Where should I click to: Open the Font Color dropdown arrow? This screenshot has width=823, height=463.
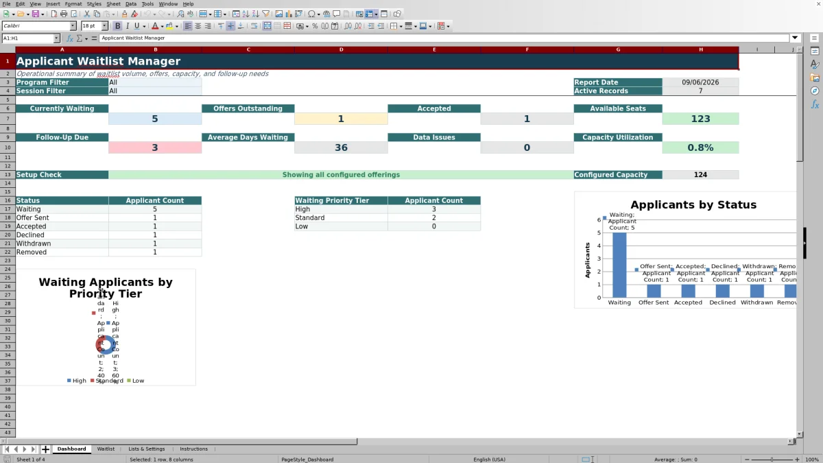pos(162,26)
